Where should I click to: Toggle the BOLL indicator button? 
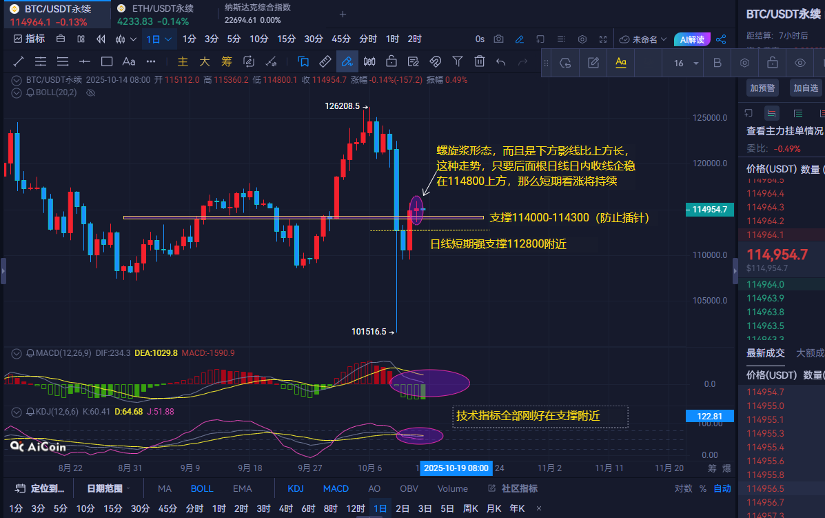[x=202, y=488]
